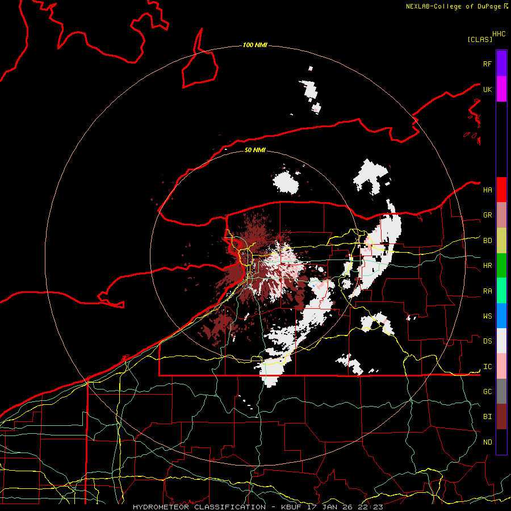Click the WS legend label

pyautogui.click(x=487, y=316)
